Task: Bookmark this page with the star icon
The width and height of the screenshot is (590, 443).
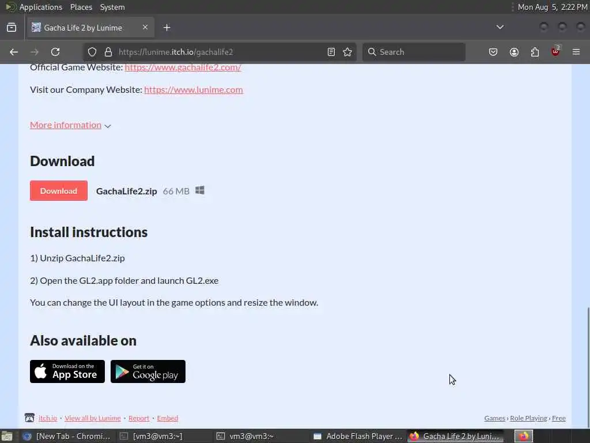Action: coord(347,52)
